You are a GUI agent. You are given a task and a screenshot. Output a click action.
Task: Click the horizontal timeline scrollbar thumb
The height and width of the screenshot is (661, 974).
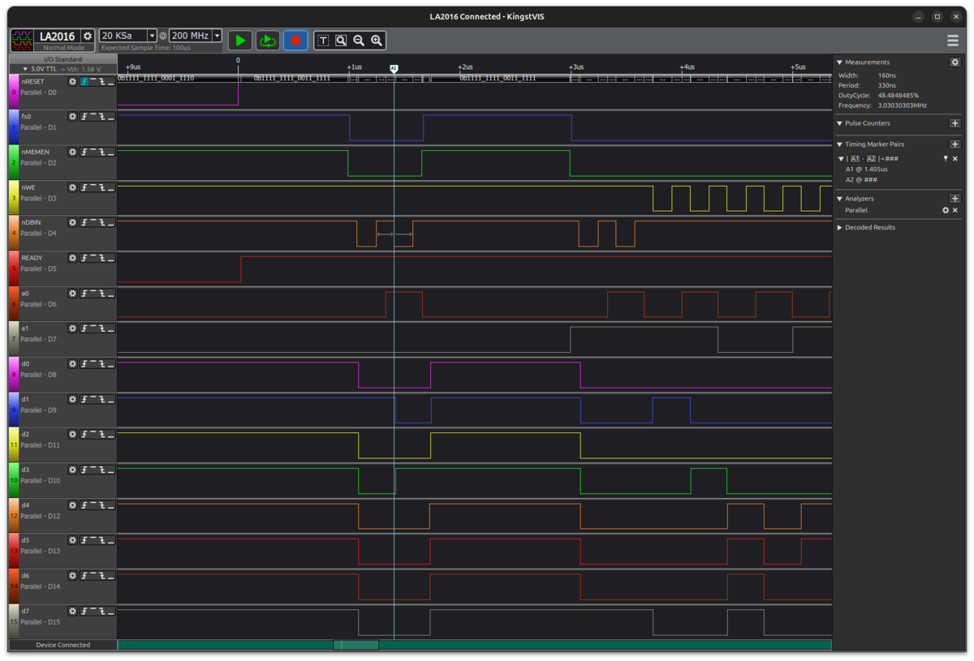tap(356, 646)
